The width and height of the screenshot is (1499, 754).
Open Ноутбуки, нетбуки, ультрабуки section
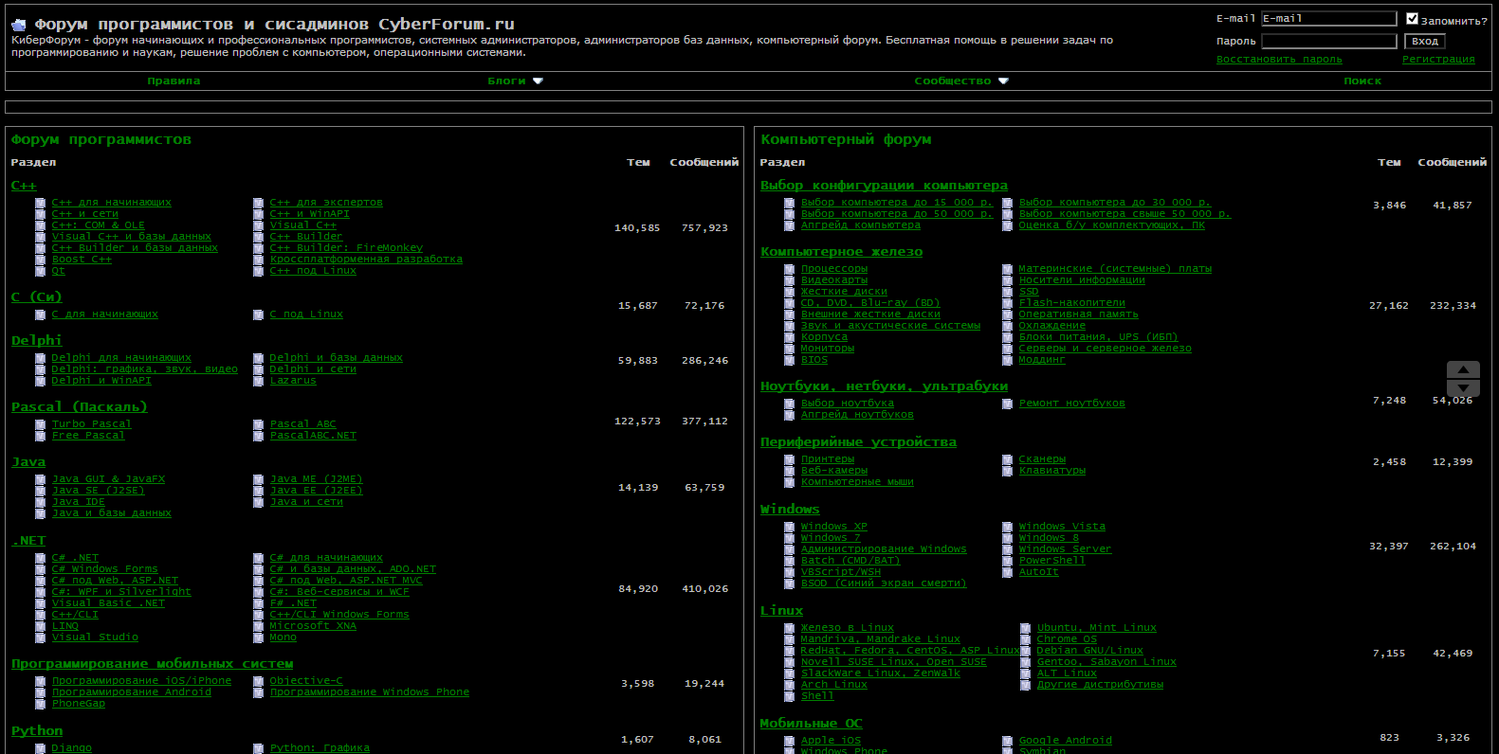click(x=884, y=386)
